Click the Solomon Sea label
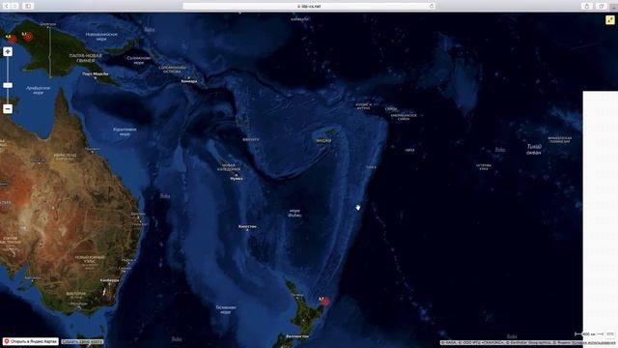 click(x=139, y=60)
